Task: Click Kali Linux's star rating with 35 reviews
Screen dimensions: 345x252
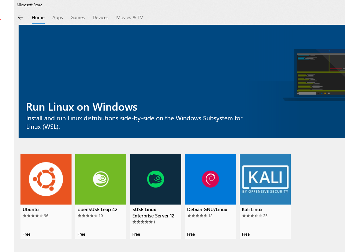Action: pos(255,216)
